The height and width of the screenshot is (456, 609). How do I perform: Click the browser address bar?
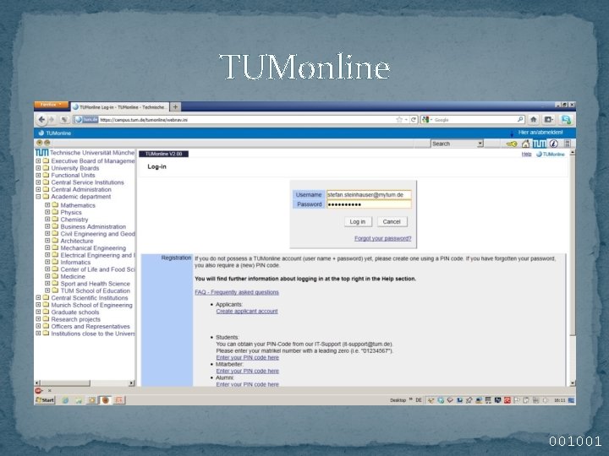pyautogui.click(x=244, y=120)
